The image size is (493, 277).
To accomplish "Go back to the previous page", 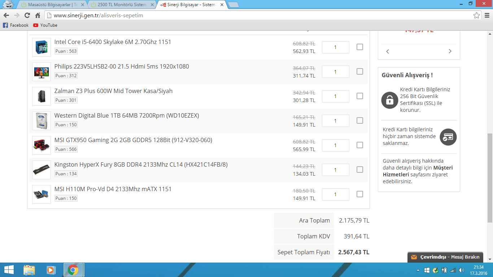I will click(x=6, y=16).
